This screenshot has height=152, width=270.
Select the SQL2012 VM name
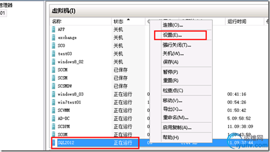point(66,142)
